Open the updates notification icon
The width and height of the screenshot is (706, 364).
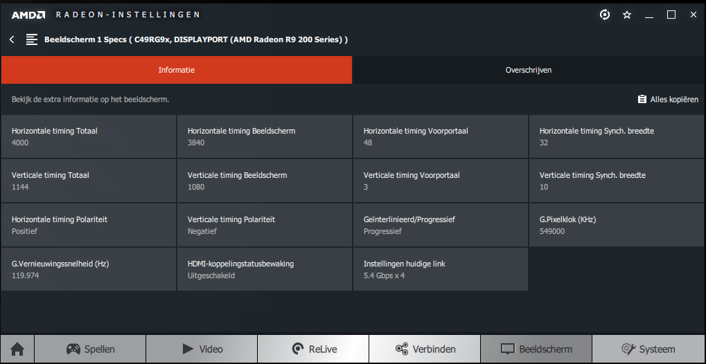pos(605,15)
